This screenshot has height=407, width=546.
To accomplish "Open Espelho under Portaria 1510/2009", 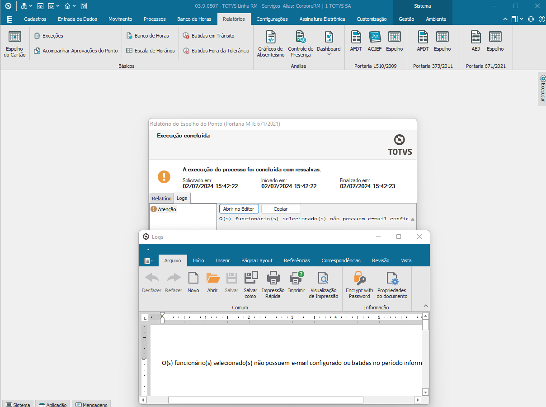I will tap(395, 41).
